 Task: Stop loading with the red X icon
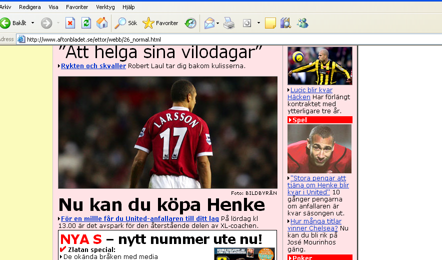tap(70, 23)
